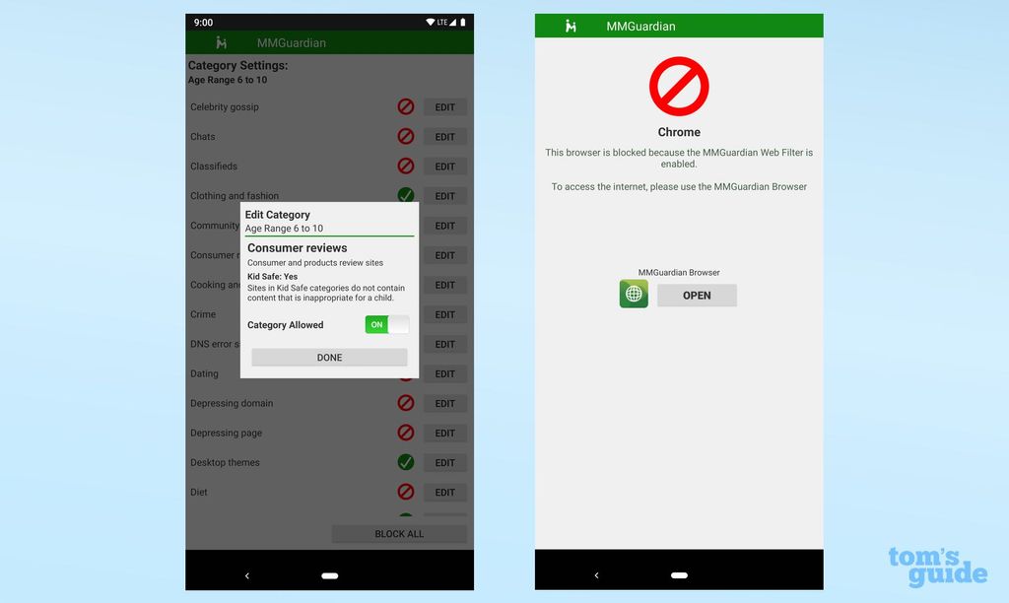Click the green allowed check beside Clothing and fashion
Screen dimensions: 1009x603
[405, 195]
